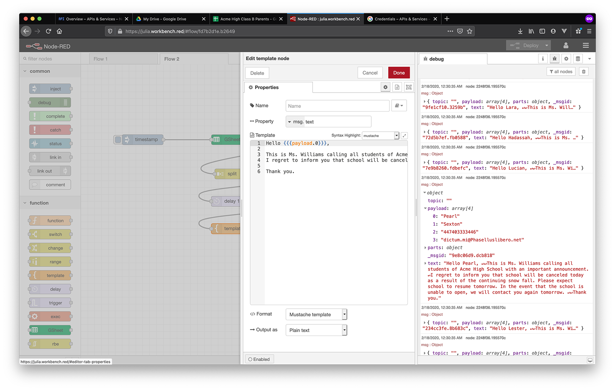Switch to the Flow 1 tab
Screen dimensions: 615x390
point(123,59)
